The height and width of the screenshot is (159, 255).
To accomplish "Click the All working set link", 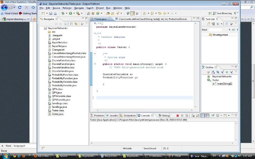I will pyautogui.click(x=234, y=30).
